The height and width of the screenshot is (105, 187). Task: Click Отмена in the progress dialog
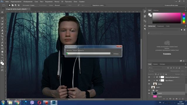(116, 54)
